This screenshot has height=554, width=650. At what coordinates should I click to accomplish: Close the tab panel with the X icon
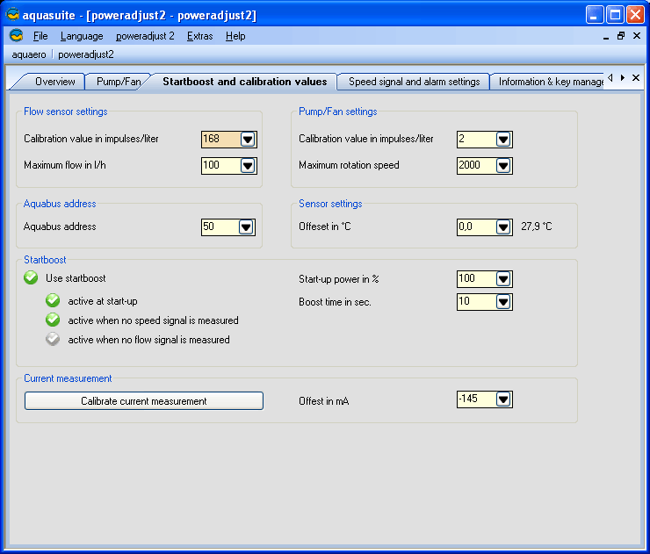click(636, 78)
